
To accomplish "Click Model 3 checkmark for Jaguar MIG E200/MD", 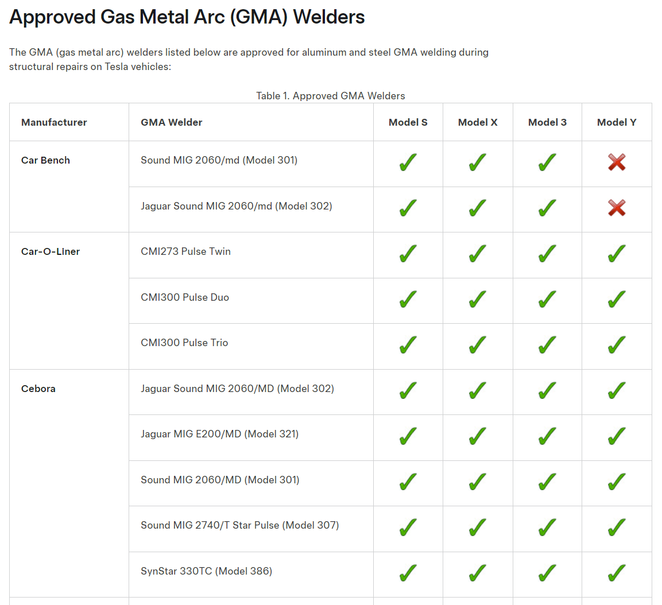I will [547, 436].
